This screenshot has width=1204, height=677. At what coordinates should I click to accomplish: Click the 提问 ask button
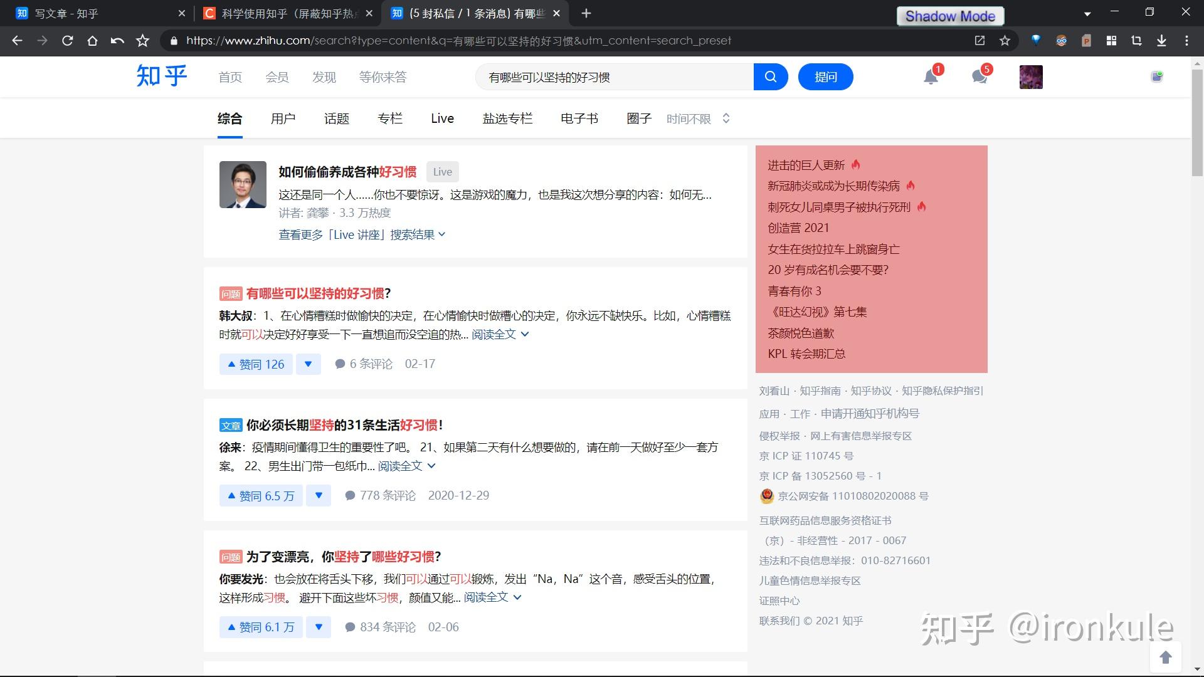825,77
